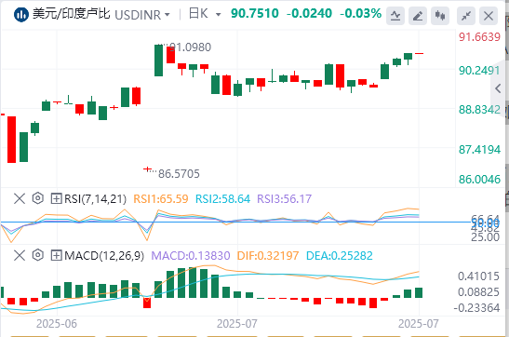Click the 86.5705 low price marker
The width and height of the screenshot is (509, 337).
click(179, 174)
